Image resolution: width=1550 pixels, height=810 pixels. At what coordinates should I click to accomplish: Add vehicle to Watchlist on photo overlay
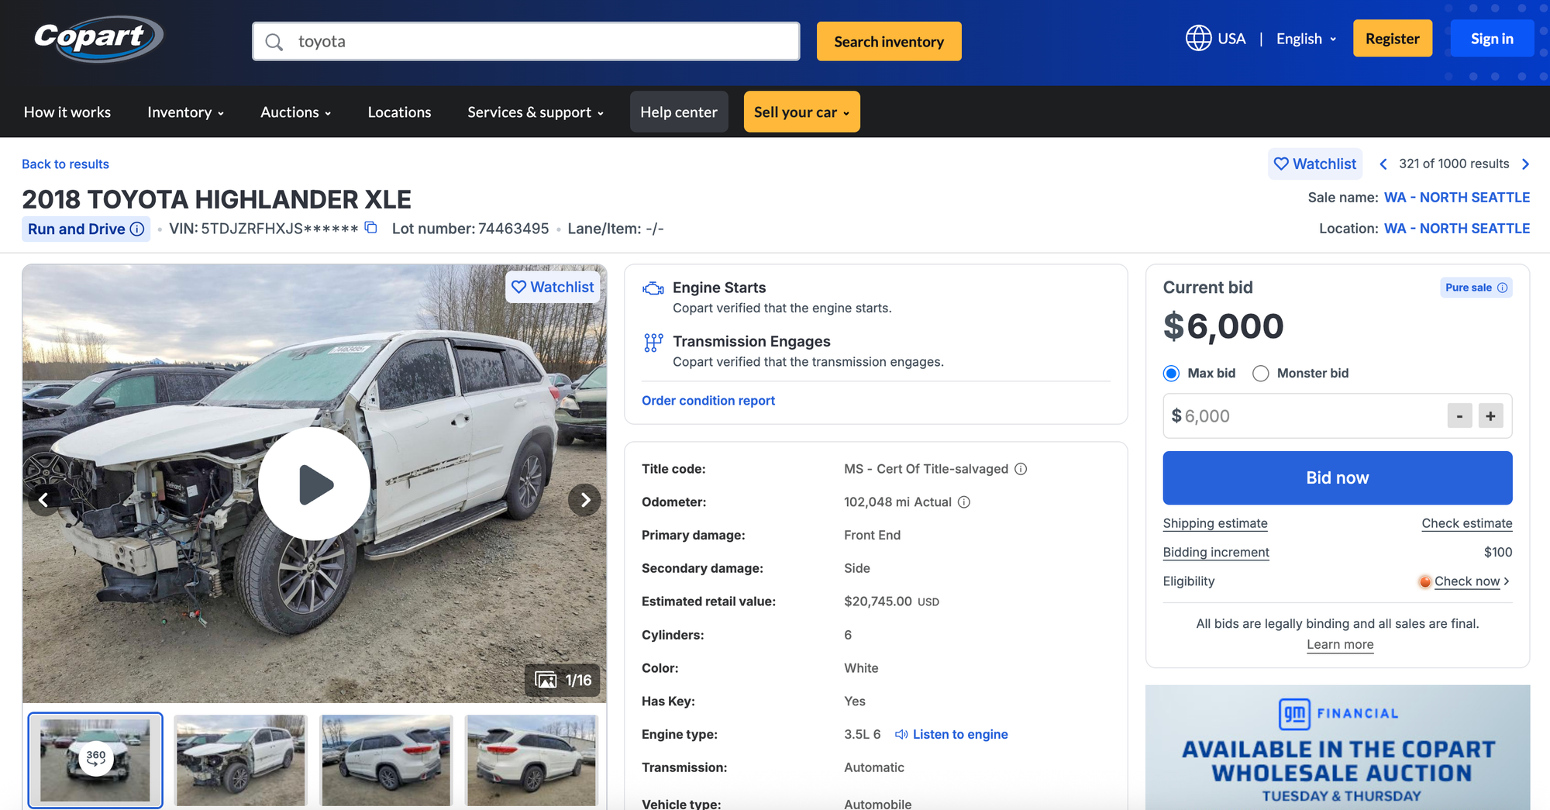point(553,287)
